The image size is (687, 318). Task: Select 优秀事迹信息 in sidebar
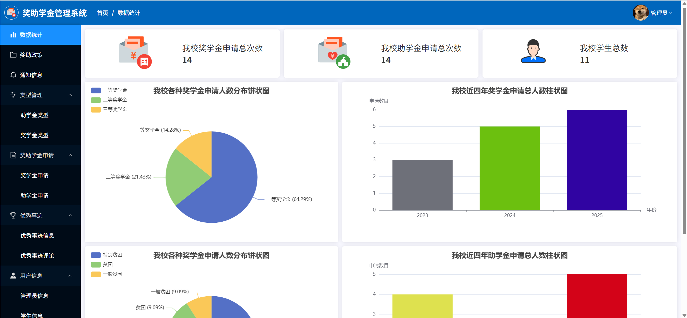point(37,236)
